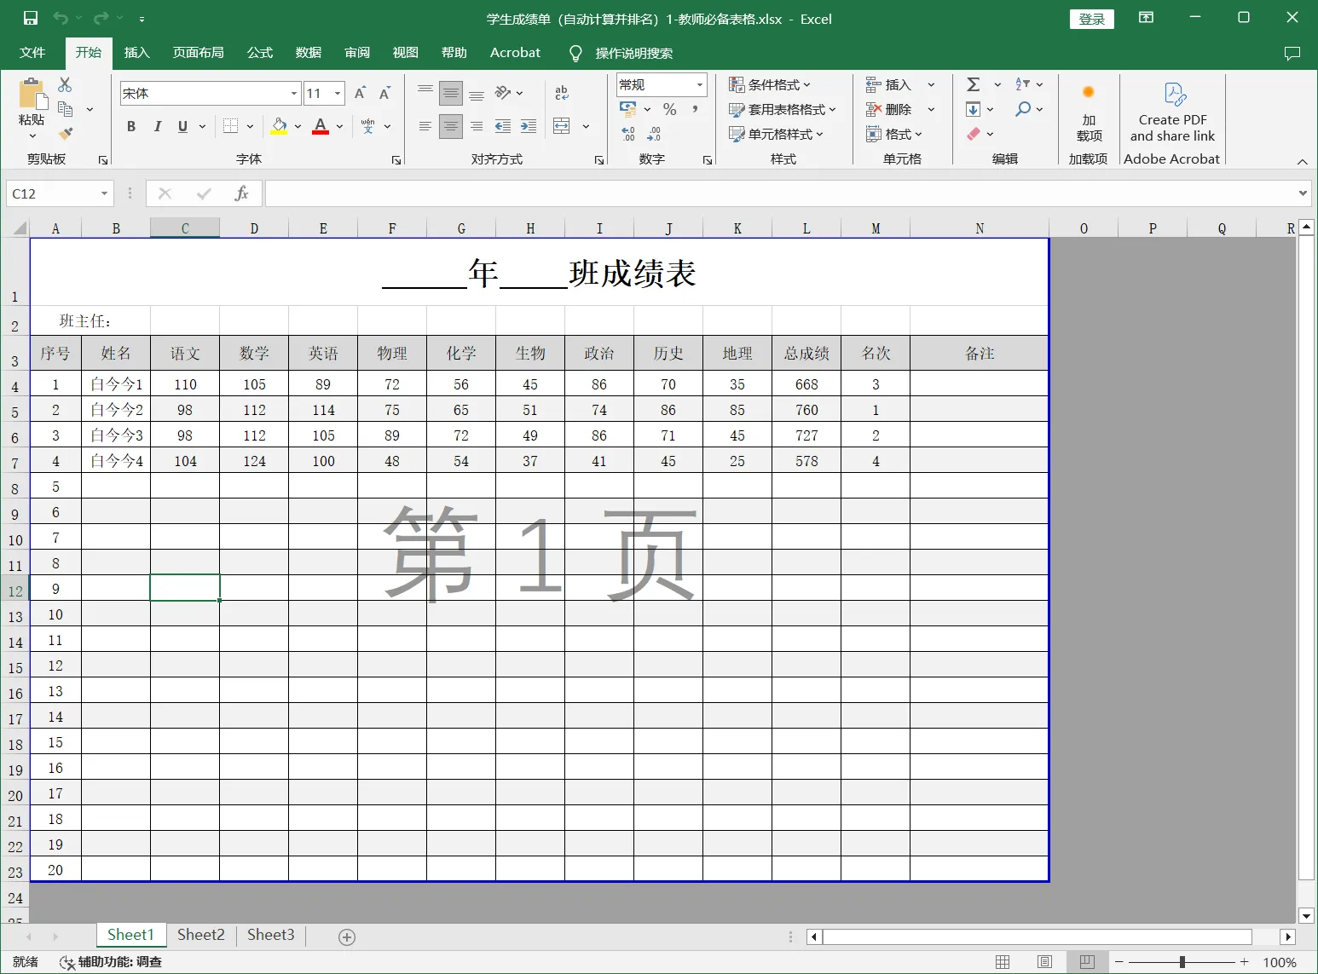Viewport: 1318px width, 974px height.
Task: Click the AutoSum sigma icon
Action: click(974, 84)
